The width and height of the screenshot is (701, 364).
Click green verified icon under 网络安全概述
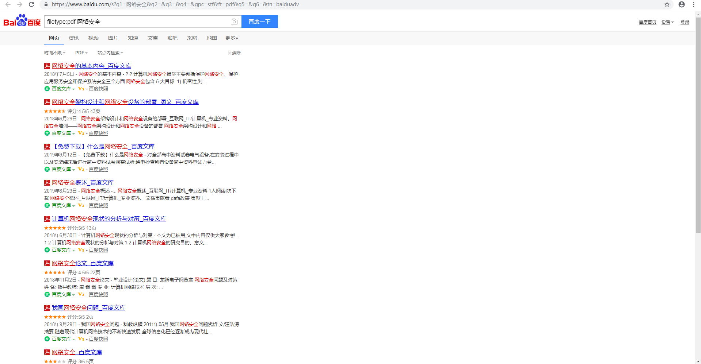pyautogui.click(x=47, y=205)
